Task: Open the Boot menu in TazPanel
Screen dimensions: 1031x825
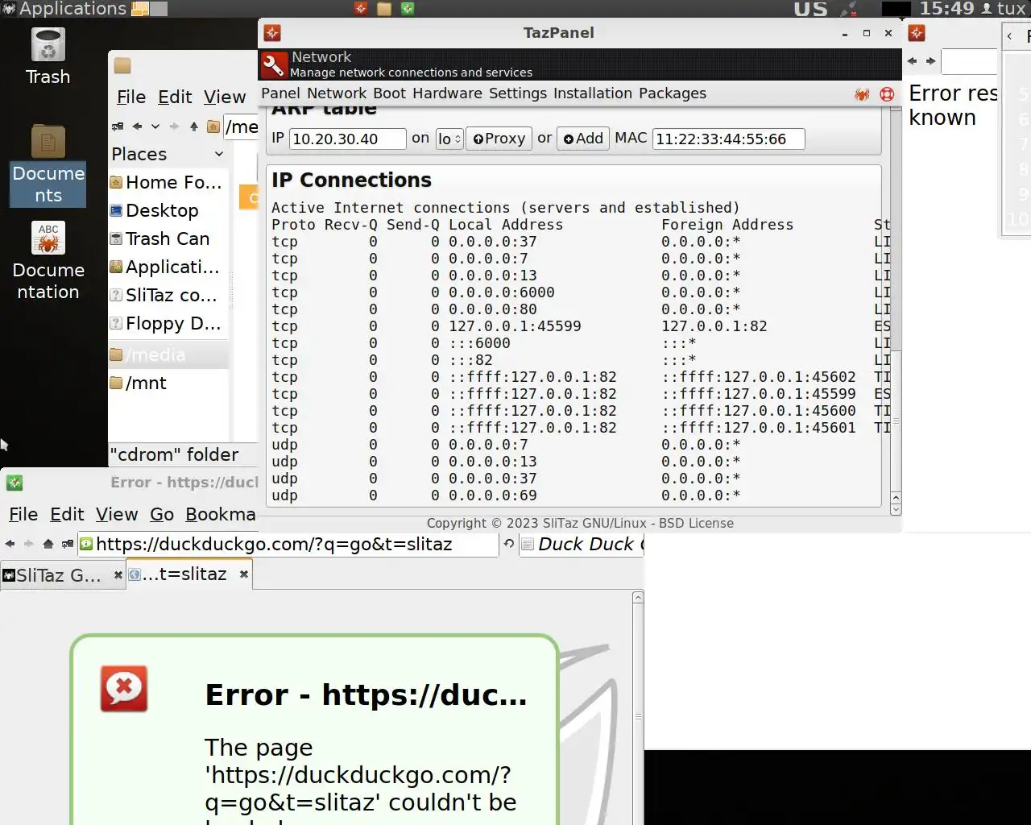Action: pos(389,93)
